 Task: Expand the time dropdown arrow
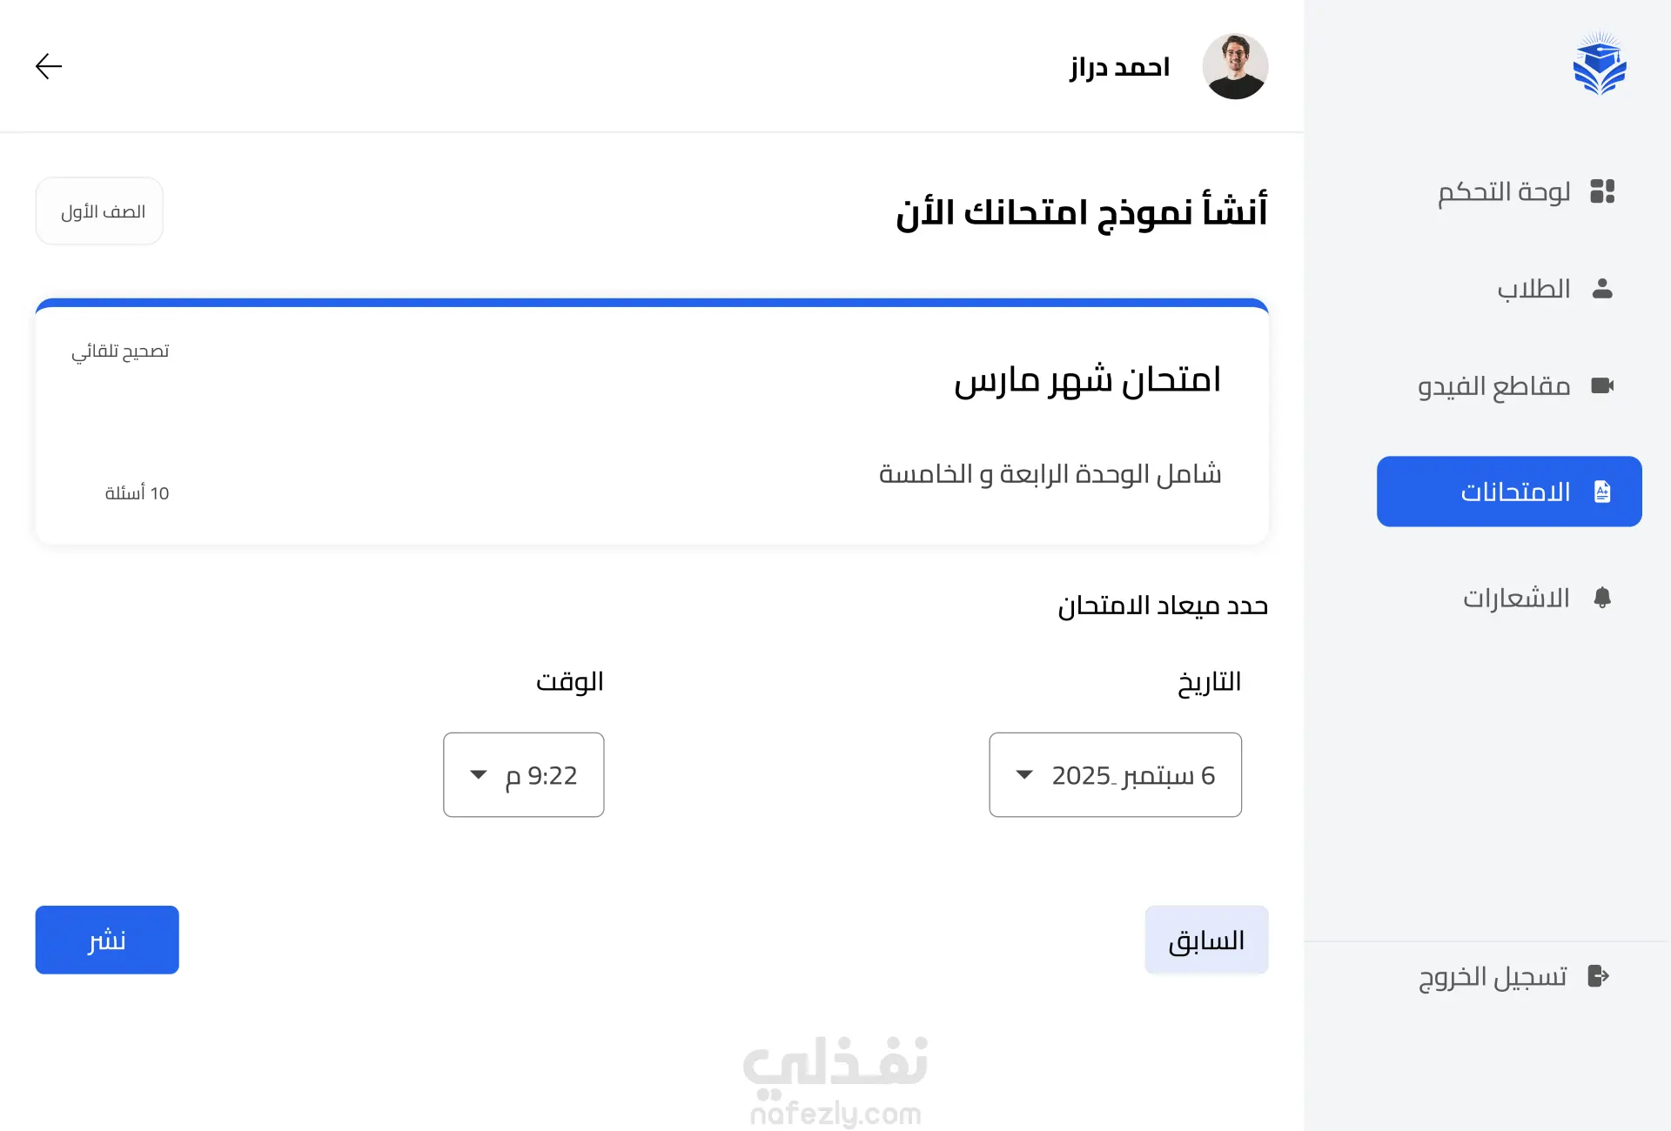(479, 774)
